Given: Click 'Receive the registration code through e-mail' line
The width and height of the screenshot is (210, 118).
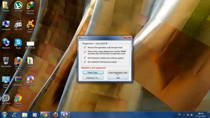Looking at the screenshot, I should [105, 47].
